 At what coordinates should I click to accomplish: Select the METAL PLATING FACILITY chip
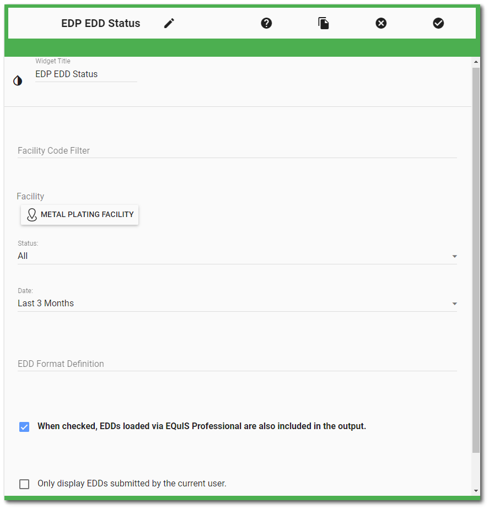(x=79, y=215)
